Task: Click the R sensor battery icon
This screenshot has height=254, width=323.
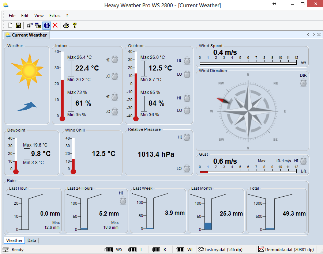Action: (x=156, y=250)
